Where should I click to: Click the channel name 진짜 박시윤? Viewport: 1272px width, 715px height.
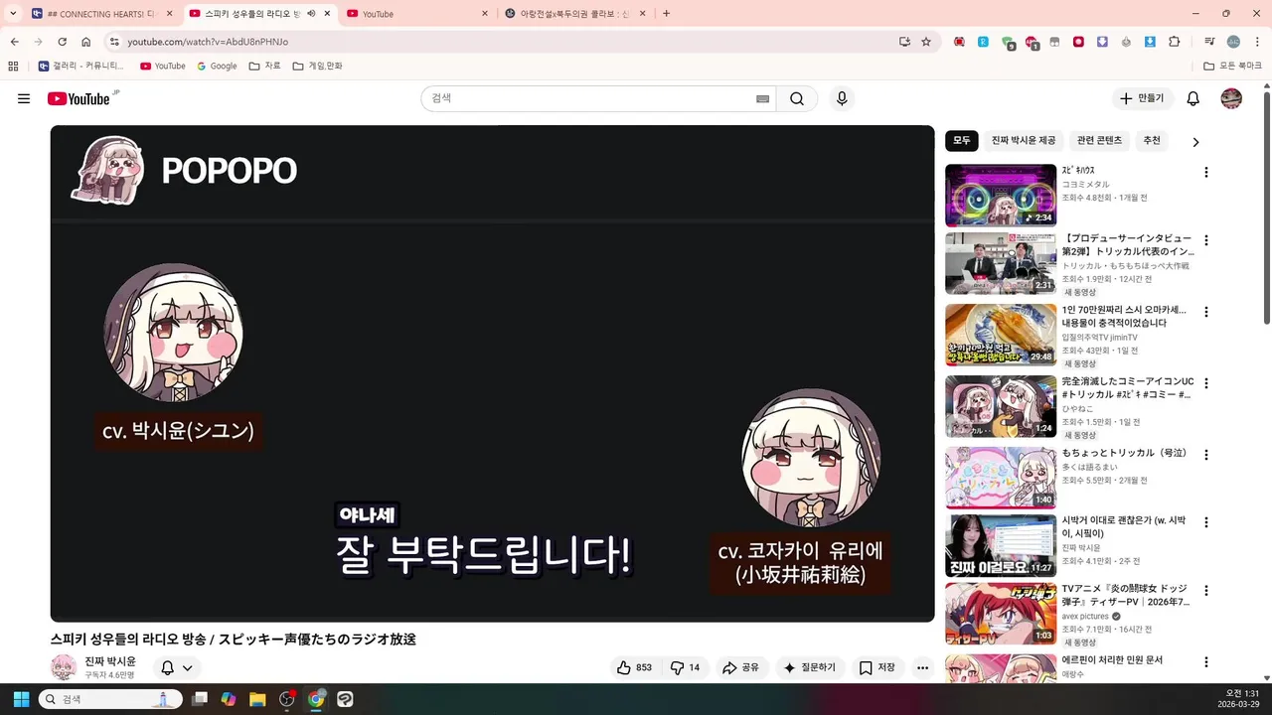point(110,661)
